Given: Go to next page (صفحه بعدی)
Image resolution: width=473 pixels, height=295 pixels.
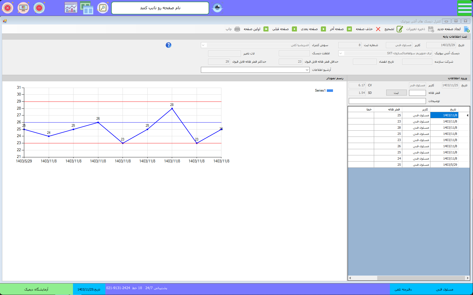Looking at the screenshot, I should pyautogui.click(x=323, y=29).
